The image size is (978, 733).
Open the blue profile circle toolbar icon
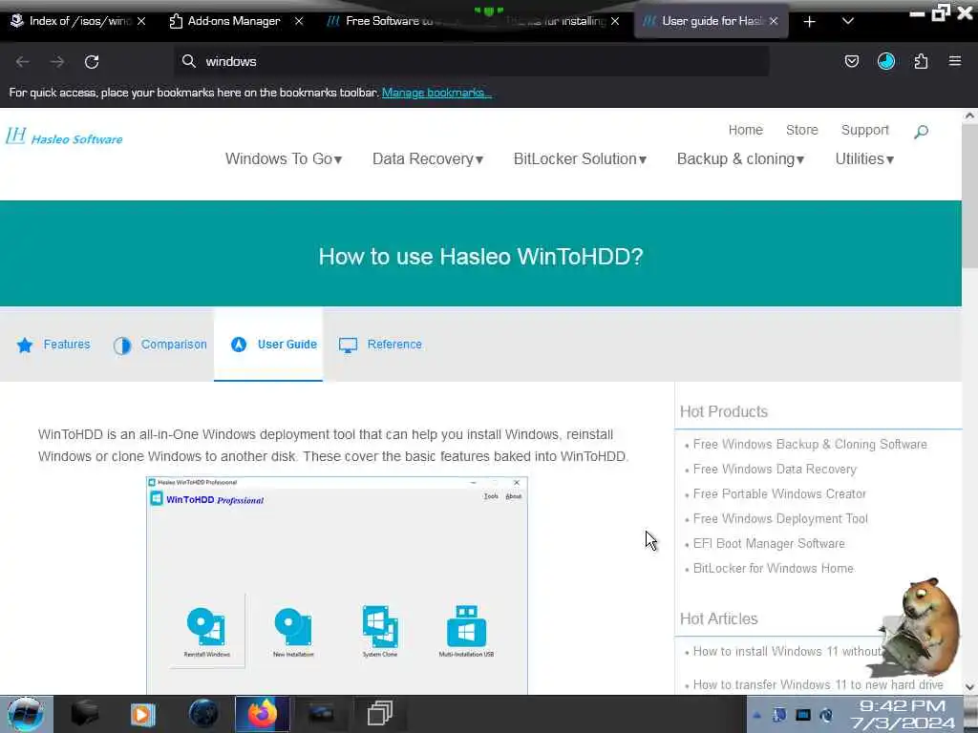tap(886, 61)
